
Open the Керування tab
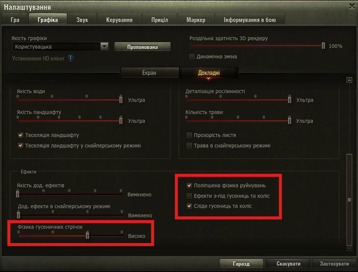click(119, 20)
